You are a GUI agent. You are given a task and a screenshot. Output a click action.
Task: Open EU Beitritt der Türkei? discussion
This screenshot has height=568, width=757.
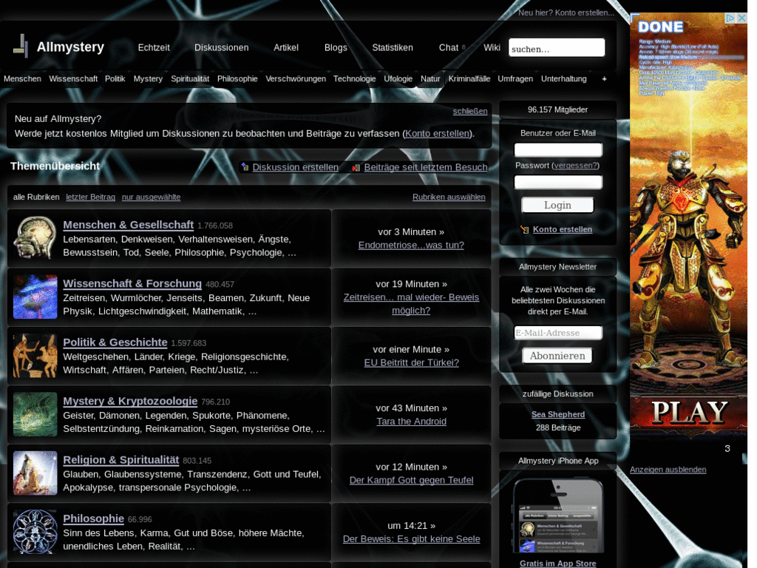(411, 362)
